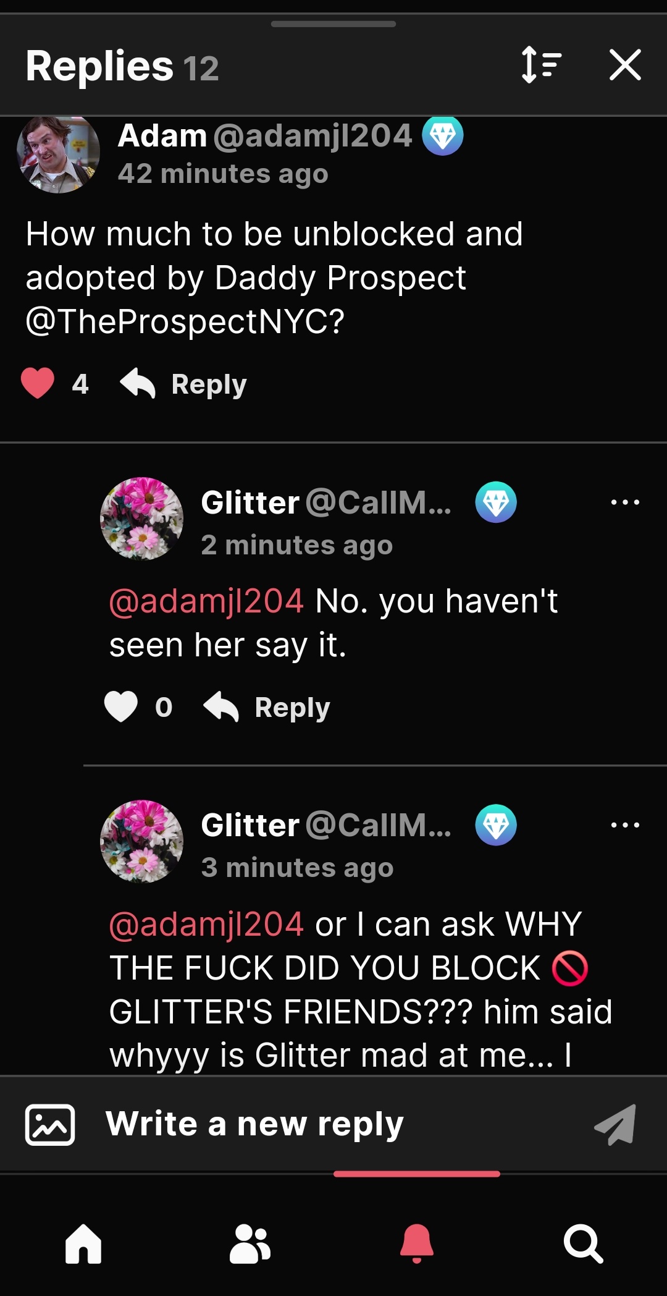
Task: Open the Search tab
Action: coord(584,1243)
